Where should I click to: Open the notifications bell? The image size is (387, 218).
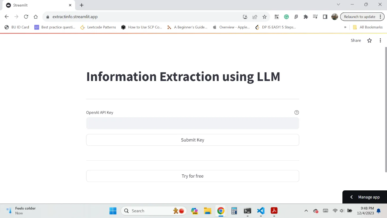[379, 211]
